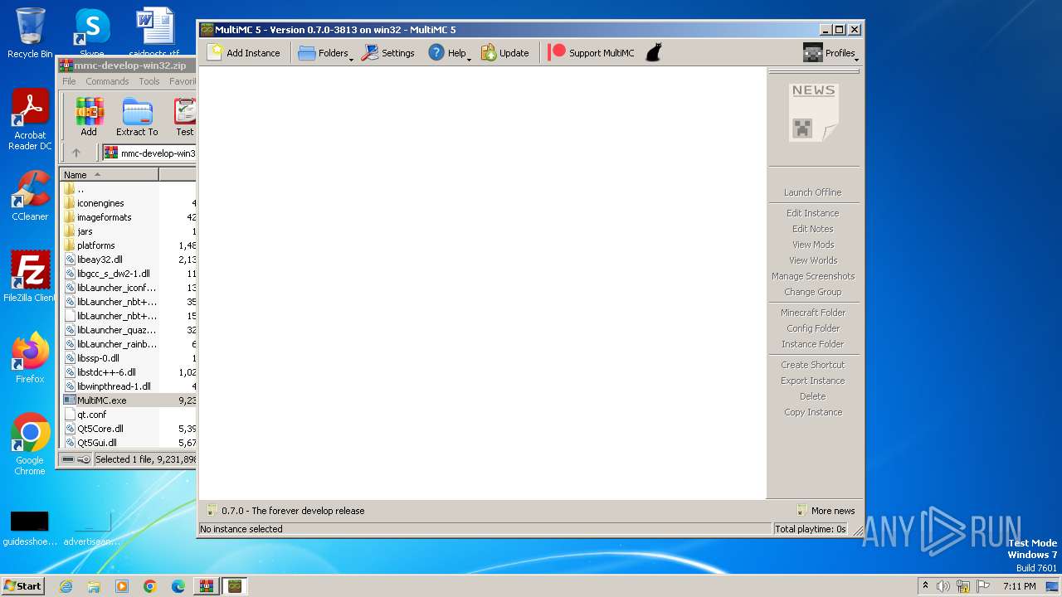Screen dimensions: 1062x597
Task: Open FileZilla Client desktop icon
Action: click(30, 277)
